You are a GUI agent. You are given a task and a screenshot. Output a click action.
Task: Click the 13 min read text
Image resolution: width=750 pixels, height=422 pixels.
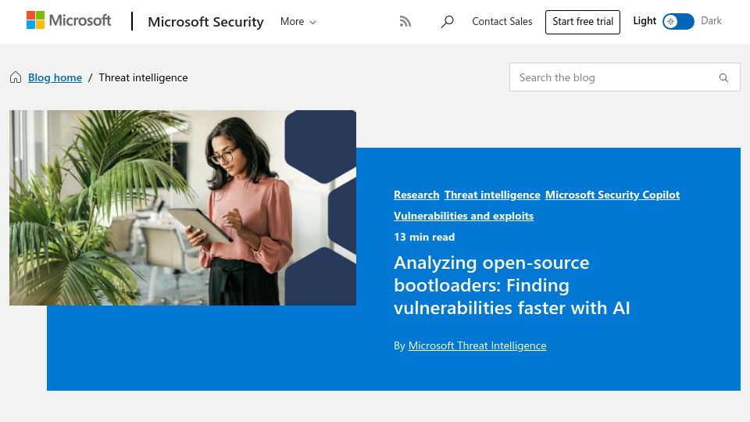pyautogui.click(x=424, y=237)
